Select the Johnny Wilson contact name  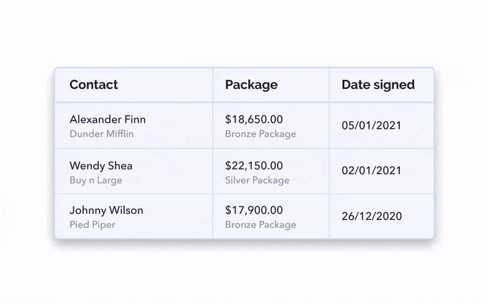106,210
